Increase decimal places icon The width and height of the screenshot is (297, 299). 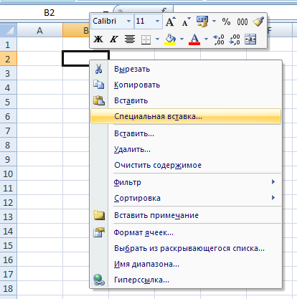point(219,39)
